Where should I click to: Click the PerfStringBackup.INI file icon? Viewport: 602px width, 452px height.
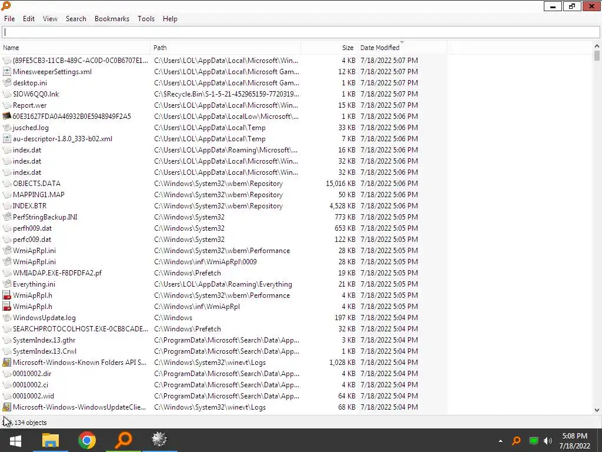tap(7, 217)
